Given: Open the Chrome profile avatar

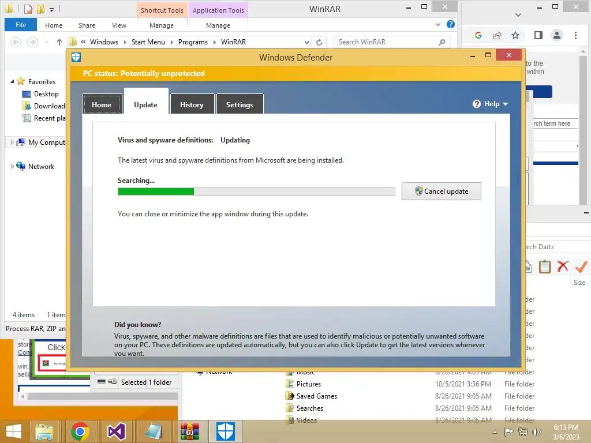Looking at the screenshot, I should point(557,35).
